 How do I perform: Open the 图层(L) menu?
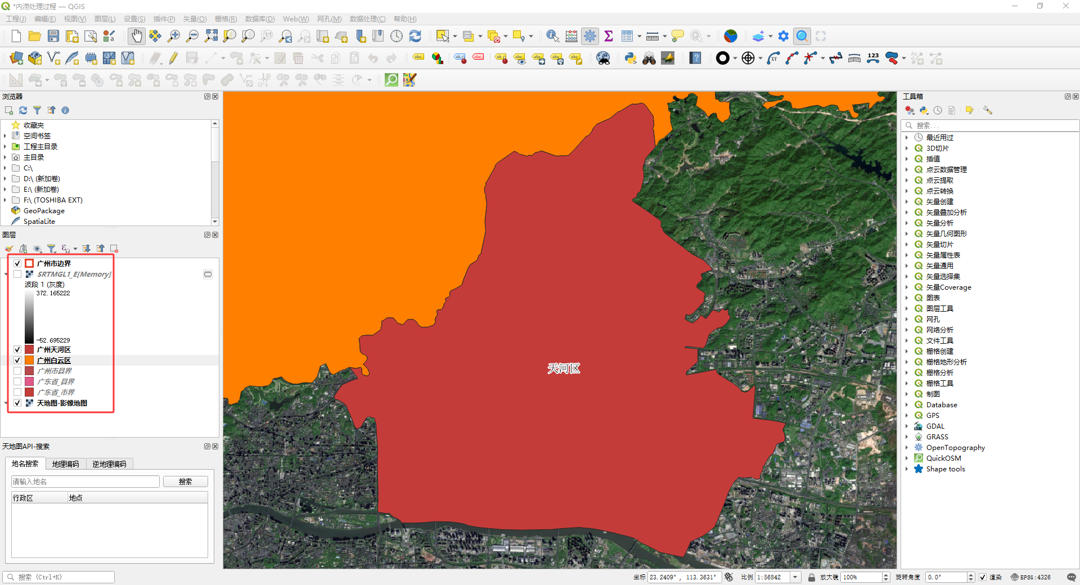pyautogui.click(x=105, y=19)
